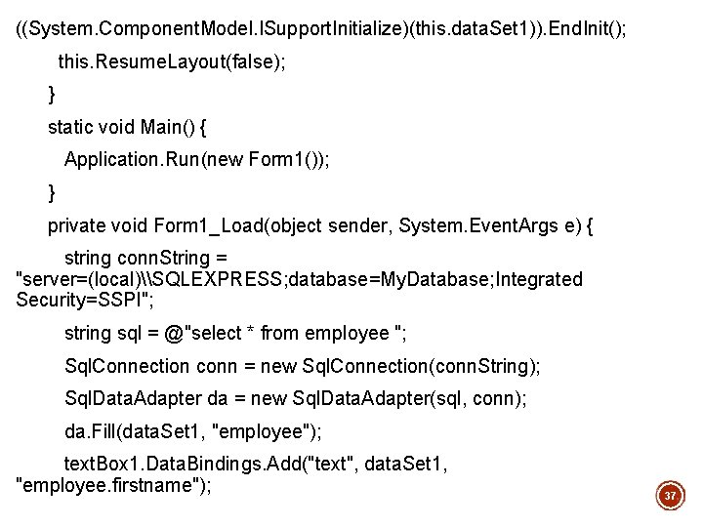Click the closing brace below Application.Run
Viewport: 703px width, 527px height.
click(53, 192)
